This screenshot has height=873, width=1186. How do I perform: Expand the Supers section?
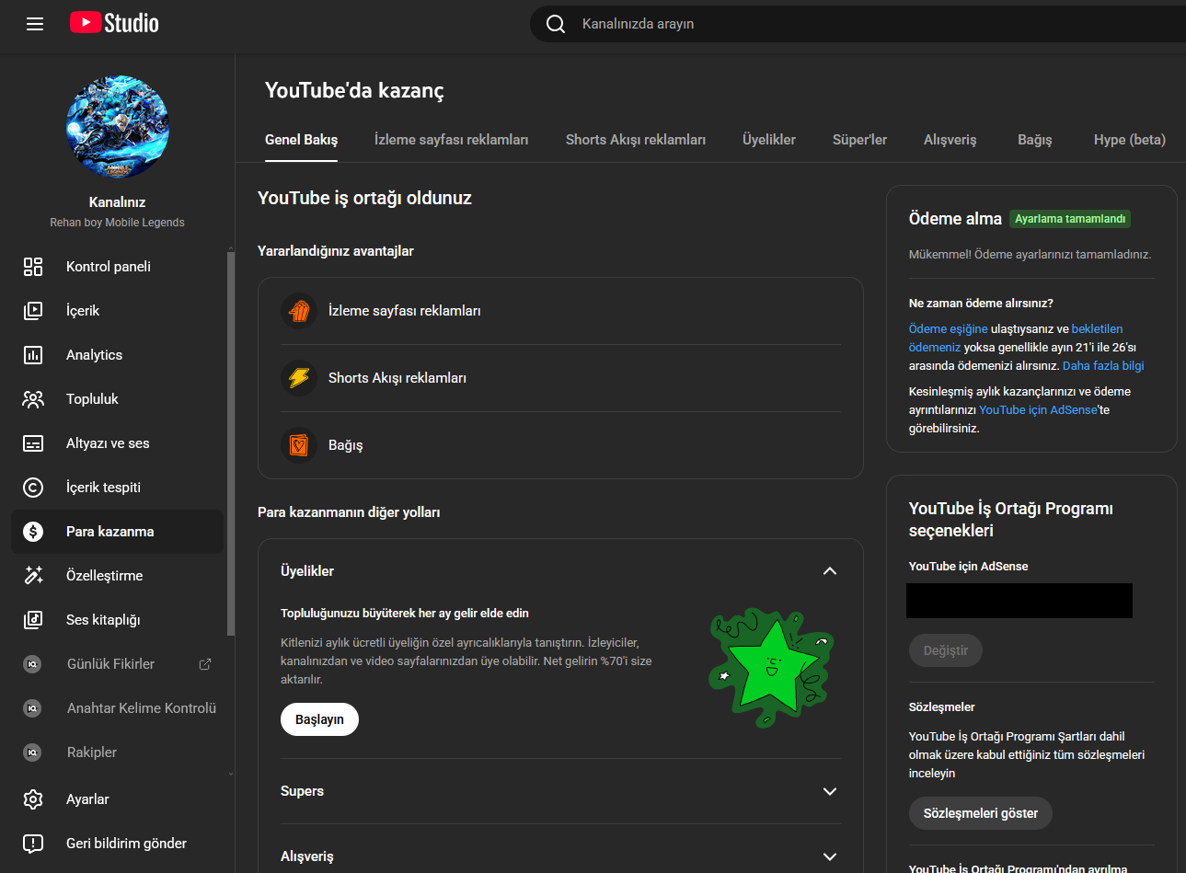click(x=560, y=791)
